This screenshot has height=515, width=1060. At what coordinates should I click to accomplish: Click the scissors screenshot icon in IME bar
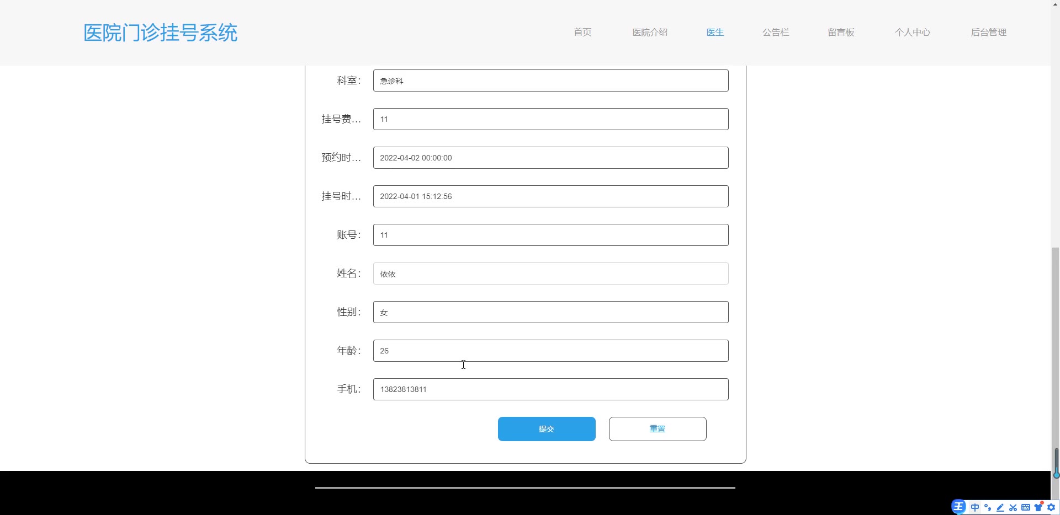pyautogui.click(x=1013, y=507)
